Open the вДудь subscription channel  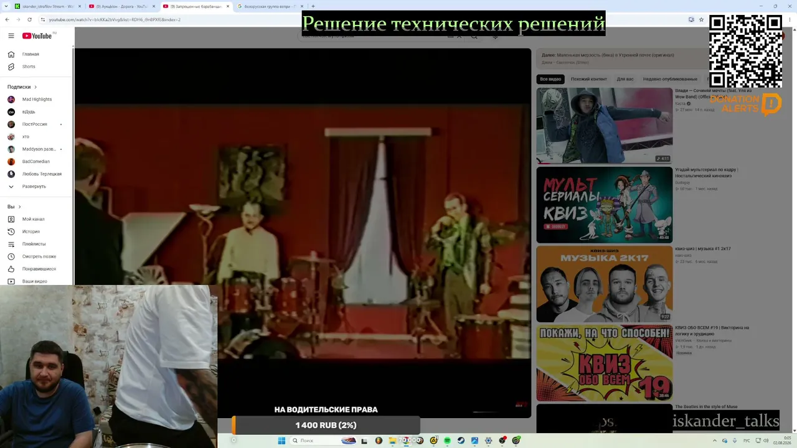[x=37, y=112]
